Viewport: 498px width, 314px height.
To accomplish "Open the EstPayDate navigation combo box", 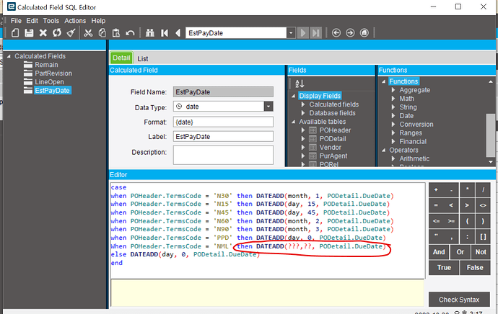I will click(x=290, y=33).
